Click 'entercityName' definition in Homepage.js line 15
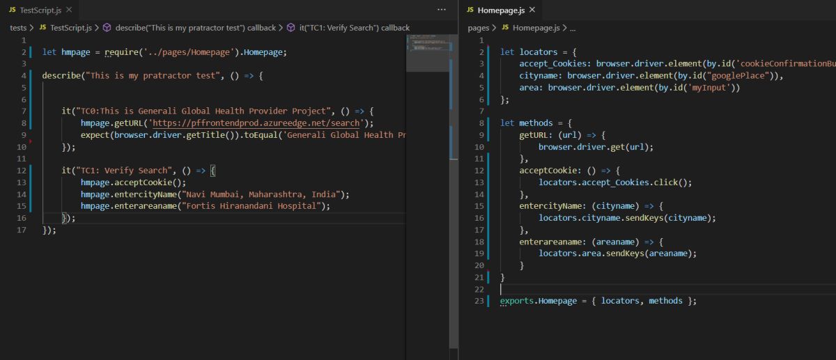 [550, 206]
